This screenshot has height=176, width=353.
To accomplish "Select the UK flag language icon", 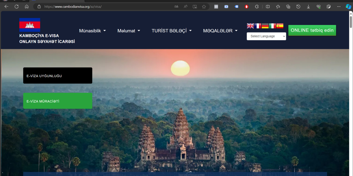I will (250, 26).
